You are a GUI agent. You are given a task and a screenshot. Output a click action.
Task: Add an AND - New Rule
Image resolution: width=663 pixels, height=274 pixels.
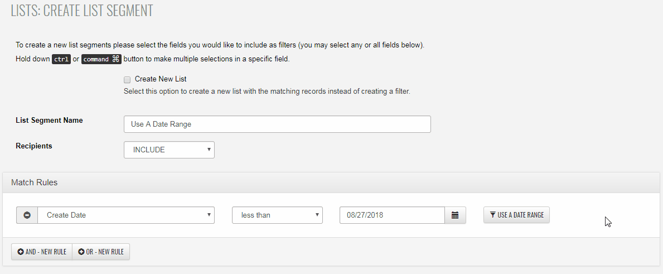coord(42,252)
